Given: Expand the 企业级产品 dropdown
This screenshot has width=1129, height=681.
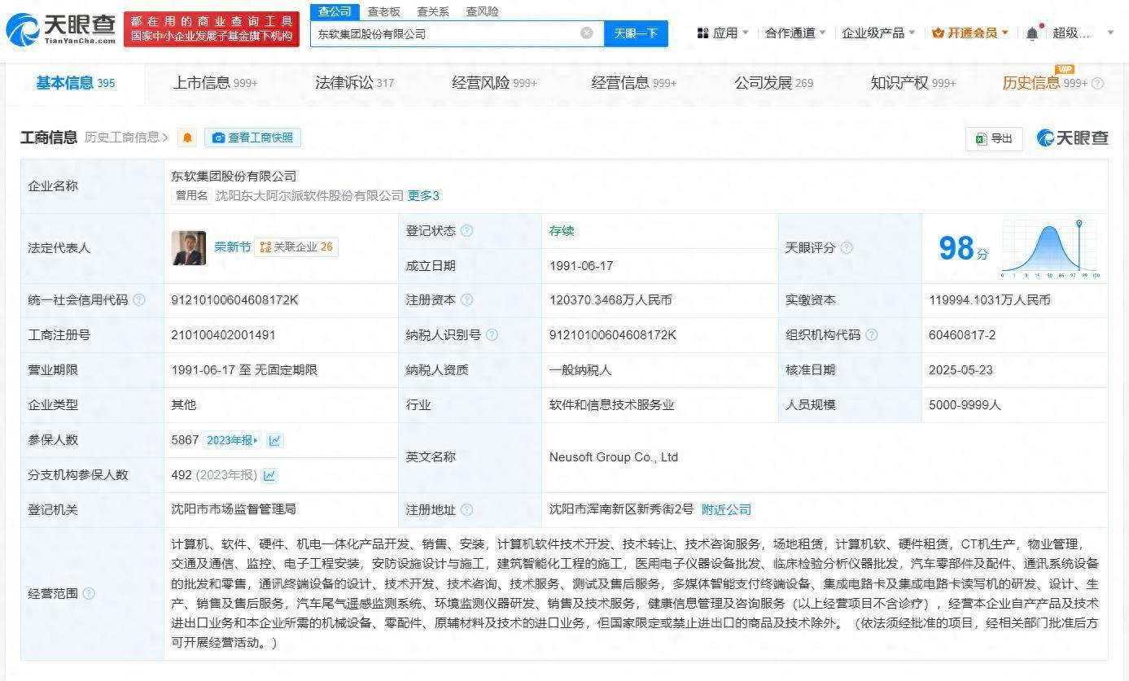Looking at the screenshot, I should point(878,33).
